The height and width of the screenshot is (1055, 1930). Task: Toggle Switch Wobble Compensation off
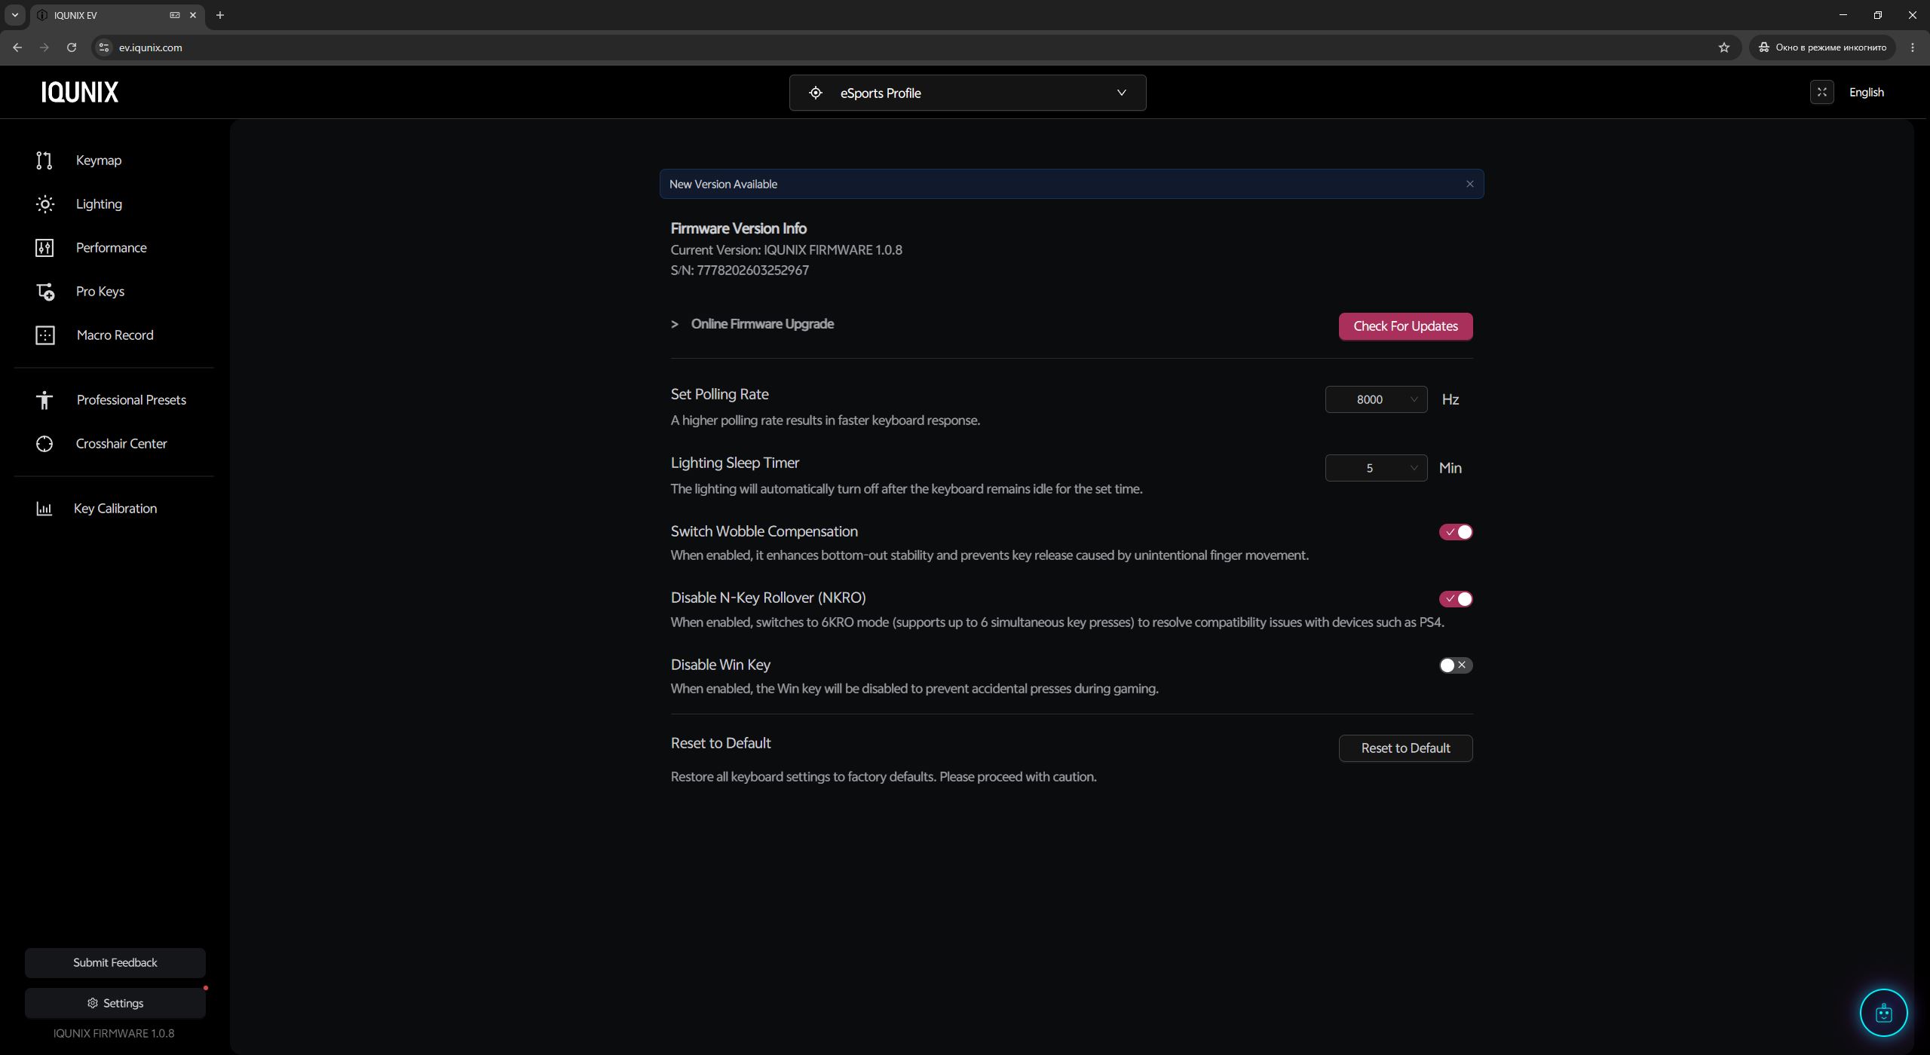[1456, 532]
